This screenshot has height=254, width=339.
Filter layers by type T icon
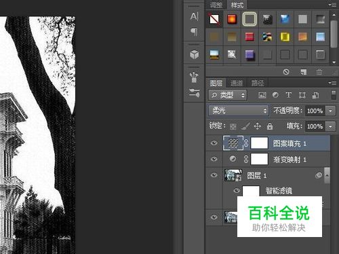click(288, 95)
